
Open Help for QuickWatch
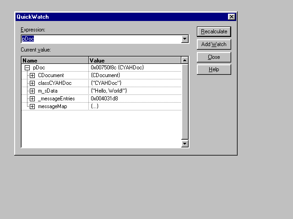point(214,69)
